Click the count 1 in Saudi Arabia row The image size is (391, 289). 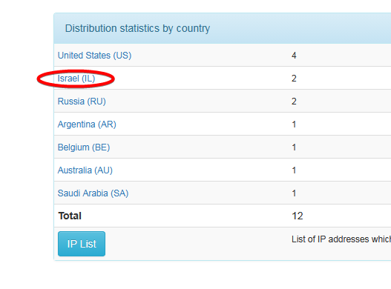pyautogui.click(x=294, y=193)
